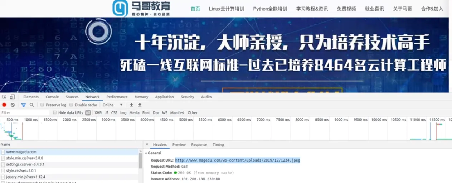Toggle the network filter funnel icon
Viewport: 452px width, 183px height.
point(24,105)
